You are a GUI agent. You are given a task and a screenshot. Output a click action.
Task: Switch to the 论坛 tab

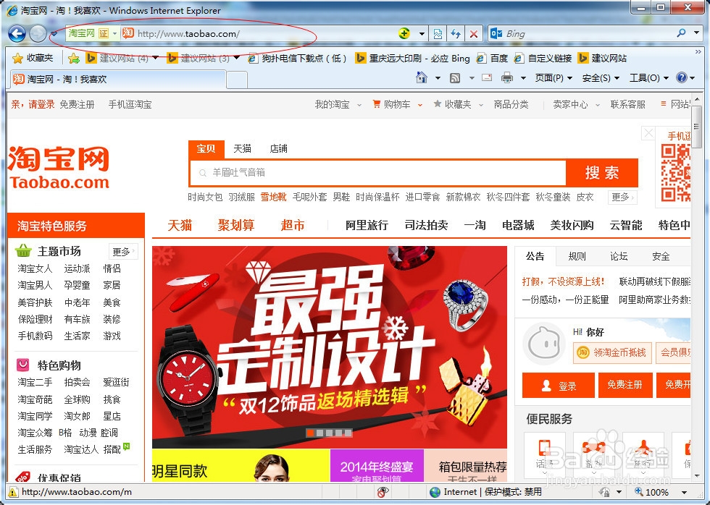[x=619, y=257]
